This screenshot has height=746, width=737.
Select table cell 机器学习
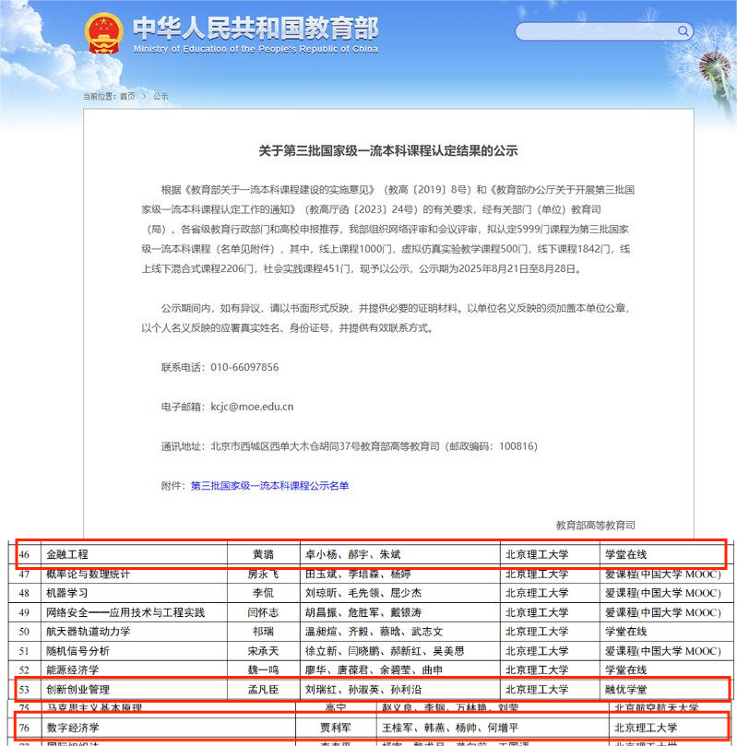click(67, 593)
